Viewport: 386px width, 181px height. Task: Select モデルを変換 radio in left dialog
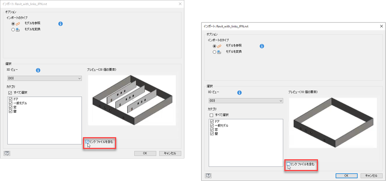[13, 30]
